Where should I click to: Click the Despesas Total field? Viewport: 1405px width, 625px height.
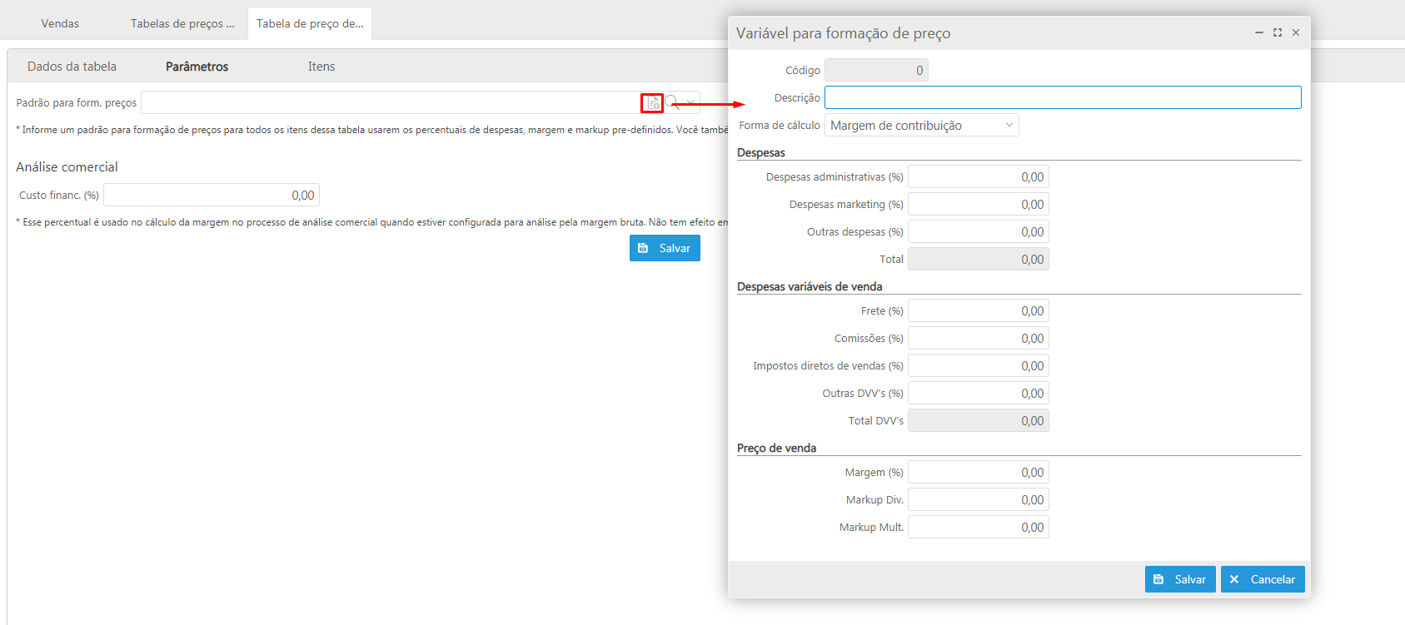tap(979, 259)
